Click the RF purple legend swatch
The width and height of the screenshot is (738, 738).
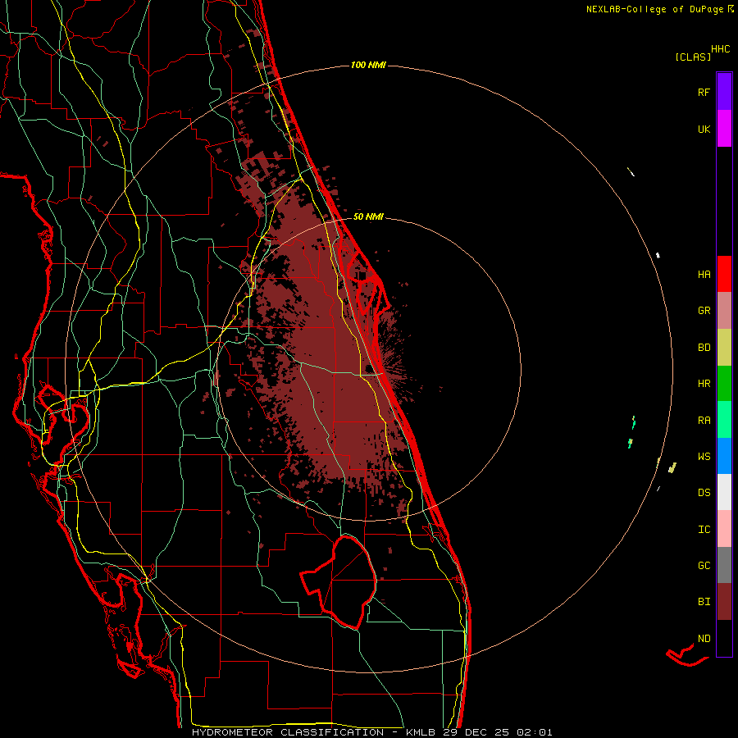point(724,92)
